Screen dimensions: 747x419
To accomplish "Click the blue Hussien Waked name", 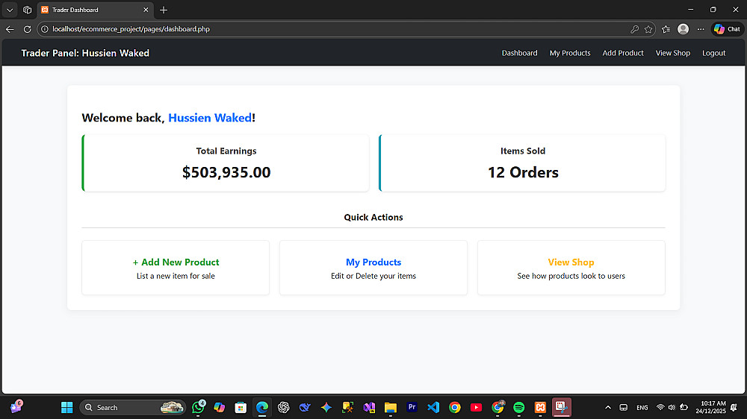I will coord(210,118).
